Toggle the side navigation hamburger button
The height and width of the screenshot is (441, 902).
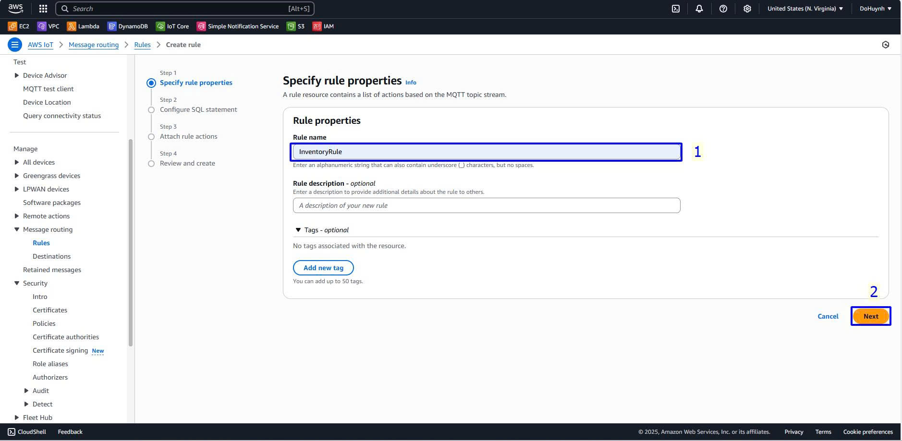[x=15, y=45]
